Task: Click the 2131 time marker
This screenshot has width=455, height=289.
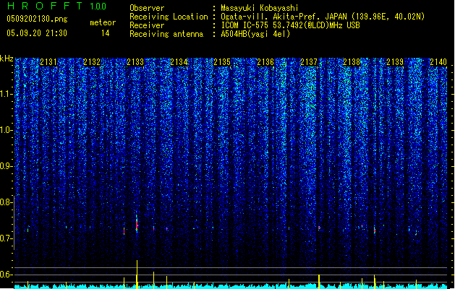Action: [x=48, y=62]
